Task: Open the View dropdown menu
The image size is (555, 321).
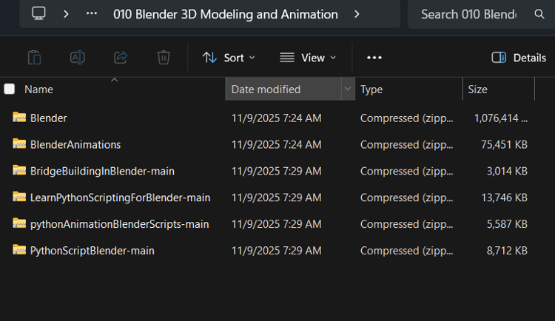Action: 308,58
